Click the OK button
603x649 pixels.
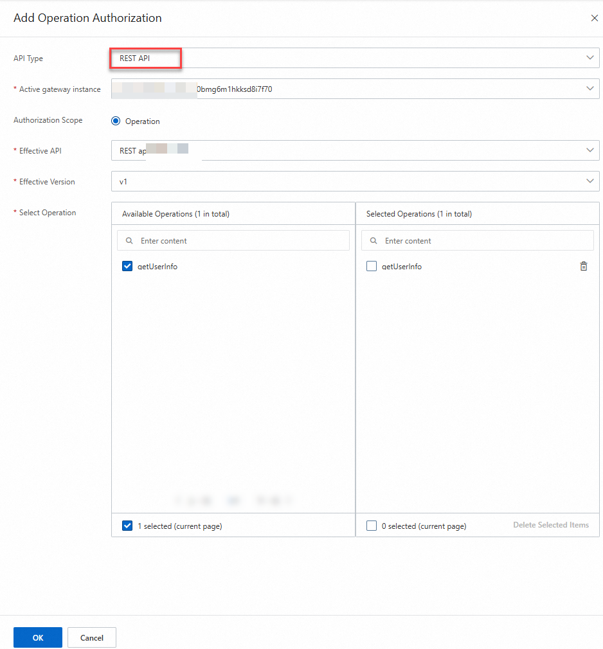pyautogui.click(x=37, y=637)
